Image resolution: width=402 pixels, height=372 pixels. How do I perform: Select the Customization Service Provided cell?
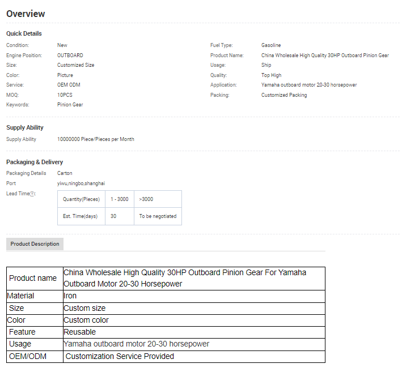point(120,356)
